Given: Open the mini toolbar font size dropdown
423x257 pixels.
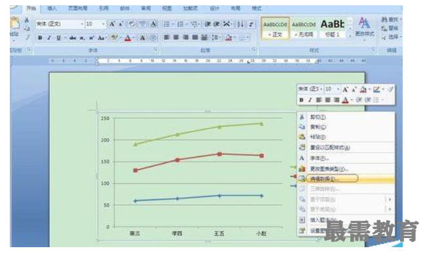Looking at the screenshot, I should tap(339, 89).
